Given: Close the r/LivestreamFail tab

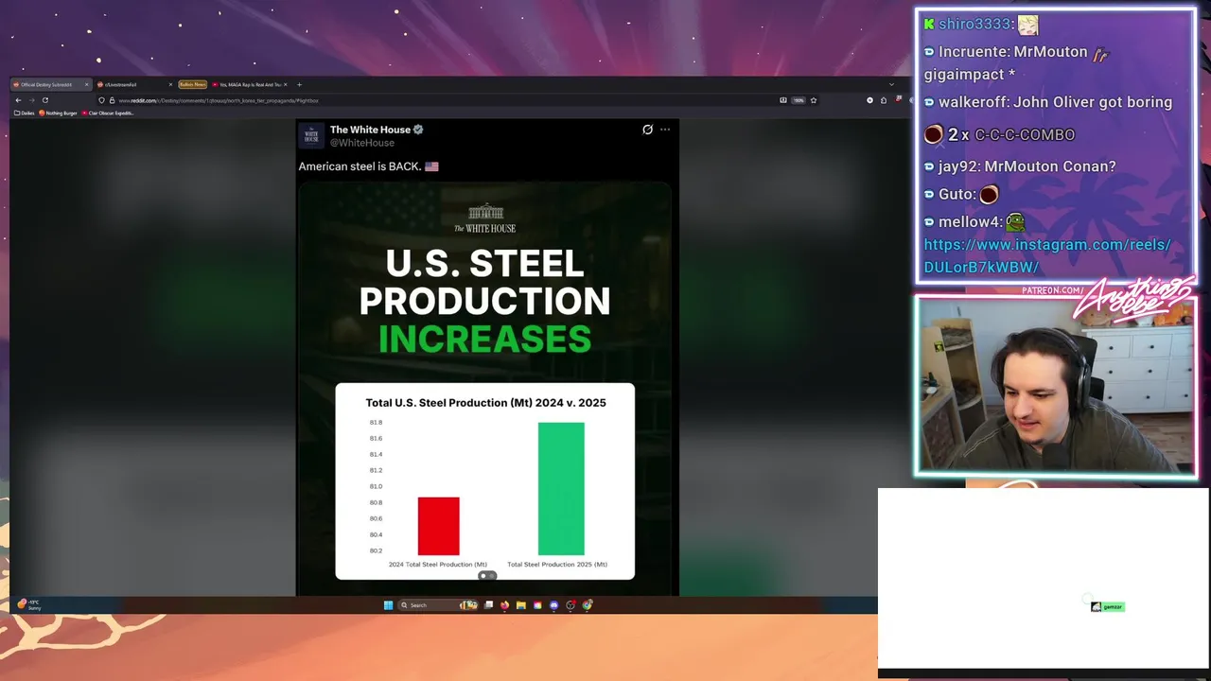Looking at the screenshot, I should (x=170, y=84).
